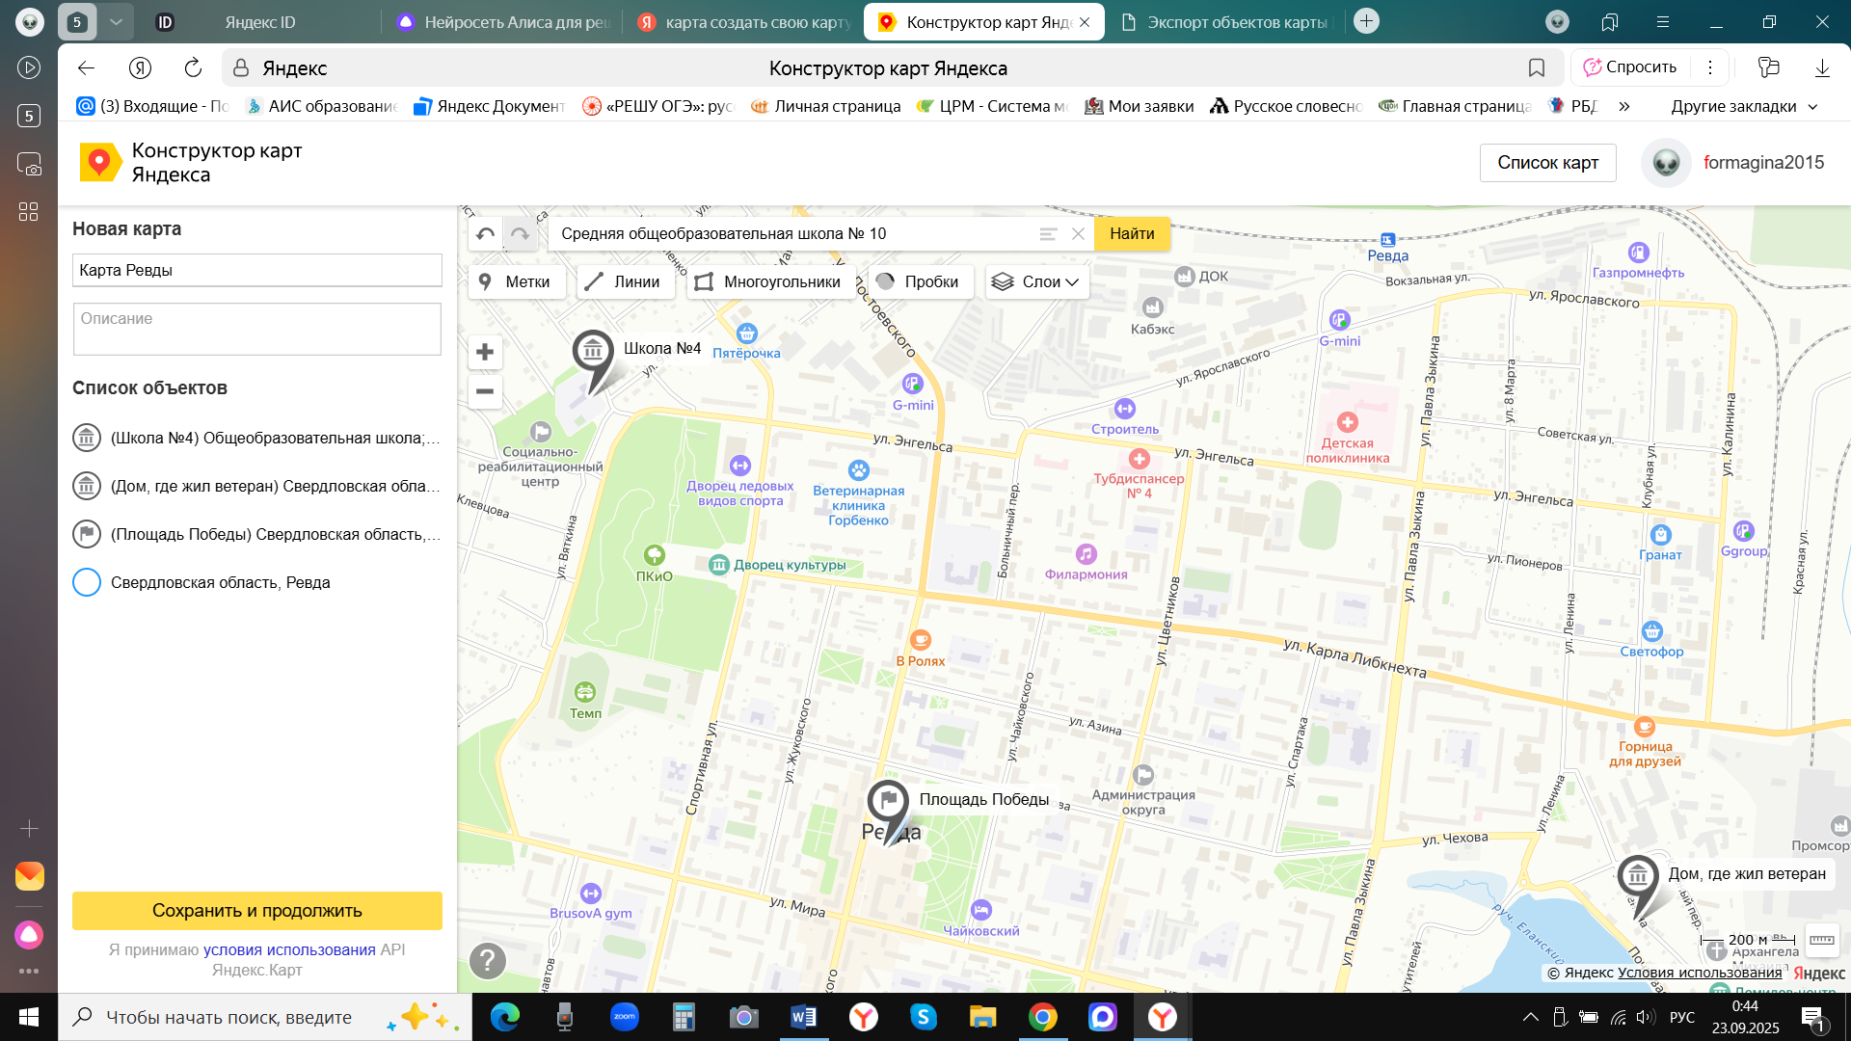1851x1041 pixels.
Task: Click the redo arrow on map toolbar
Action: [520, 233]
